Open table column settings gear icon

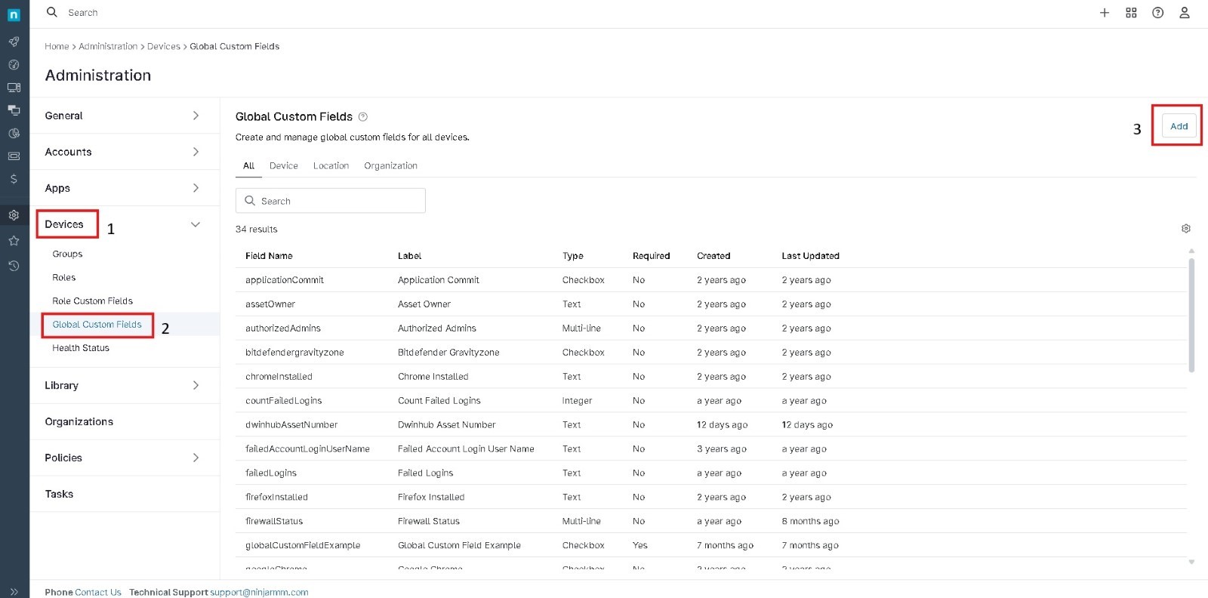click(1186, 229)
